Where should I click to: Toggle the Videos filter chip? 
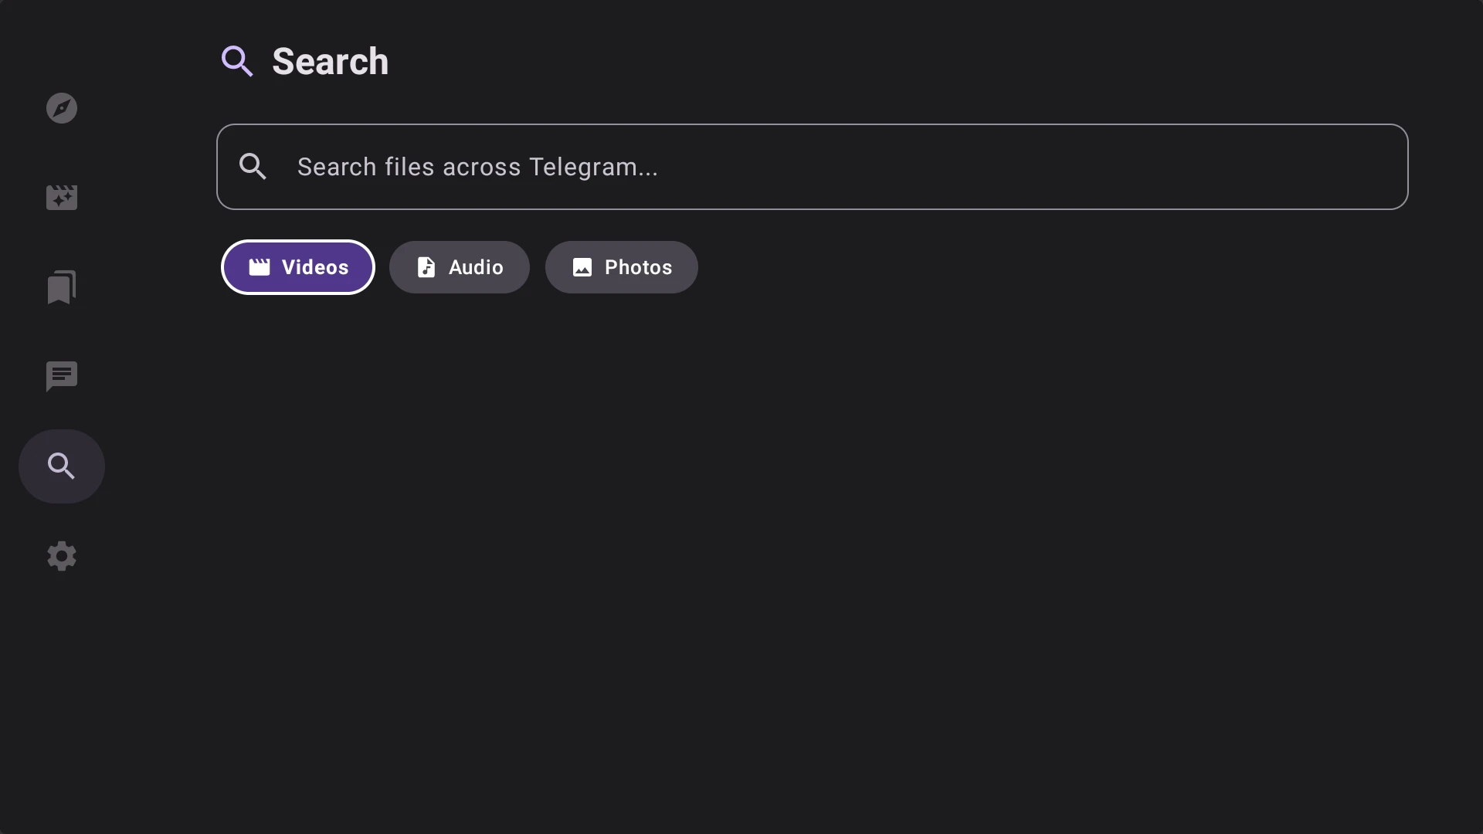tap(298, 267)
